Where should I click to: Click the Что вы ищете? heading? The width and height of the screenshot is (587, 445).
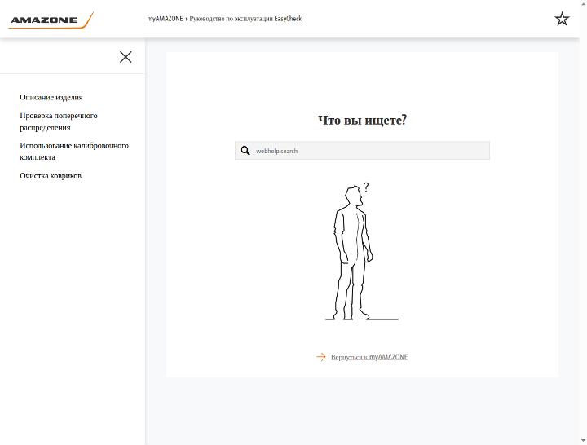coord(362,120)
